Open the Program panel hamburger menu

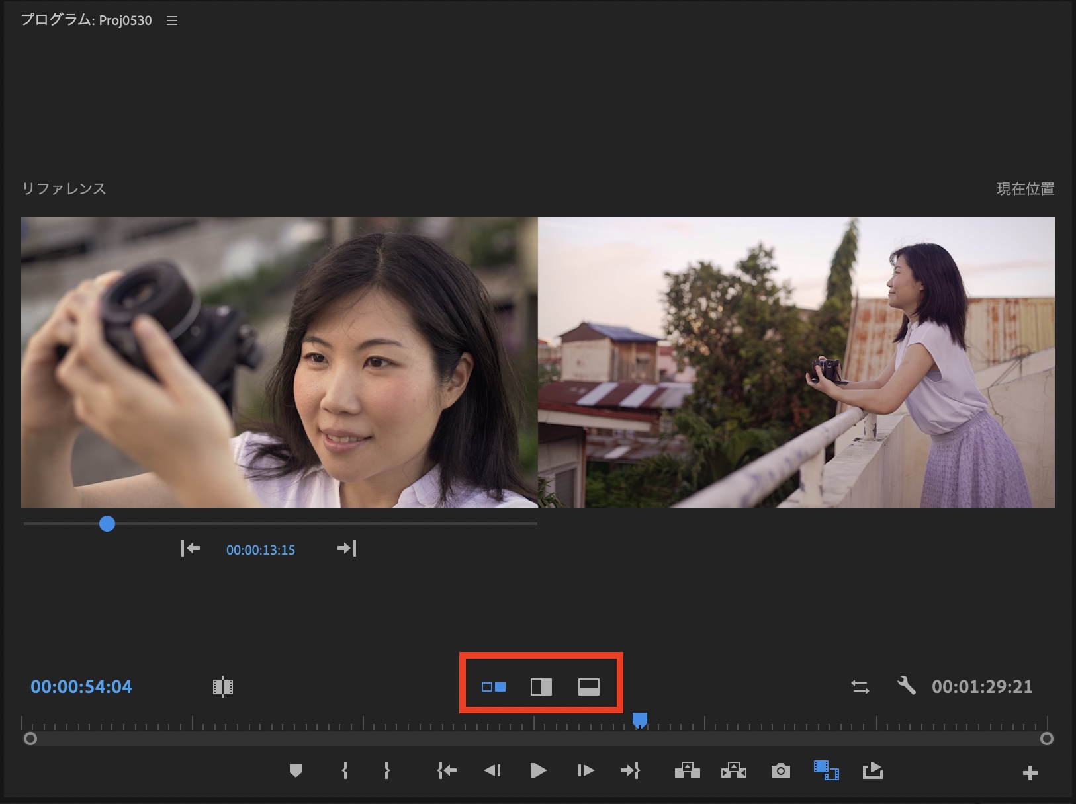pyautogui.click(x=172, y=21)
